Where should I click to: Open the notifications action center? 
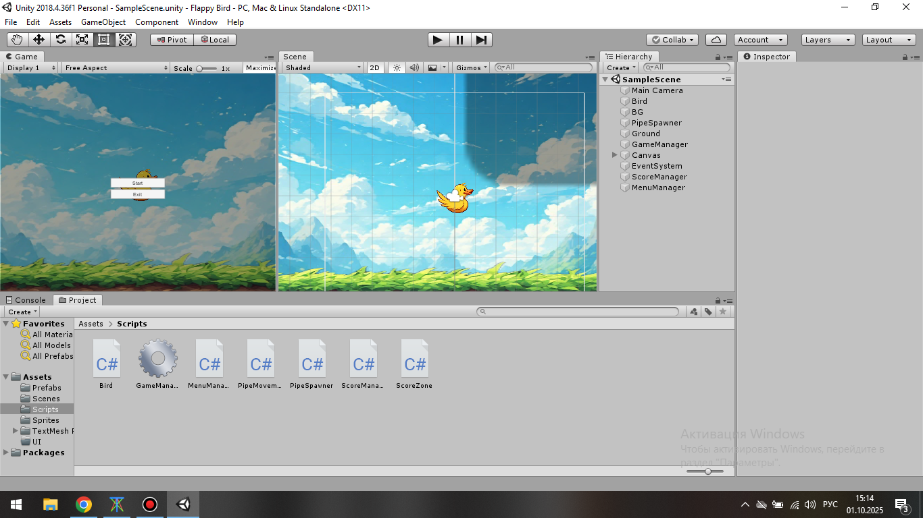(x=901, y=505)
